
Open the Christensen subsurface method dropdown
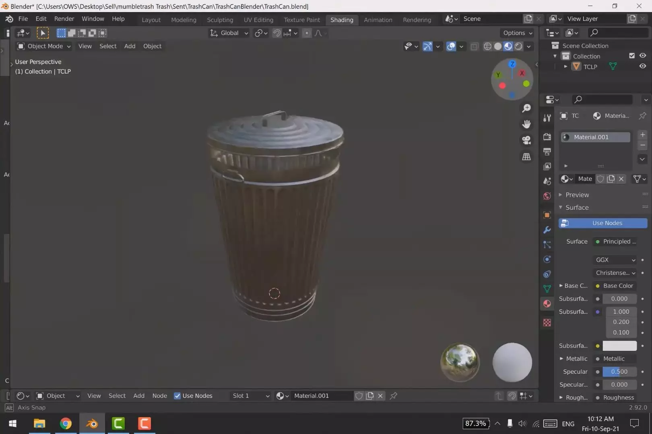click(x=615, y=273)
